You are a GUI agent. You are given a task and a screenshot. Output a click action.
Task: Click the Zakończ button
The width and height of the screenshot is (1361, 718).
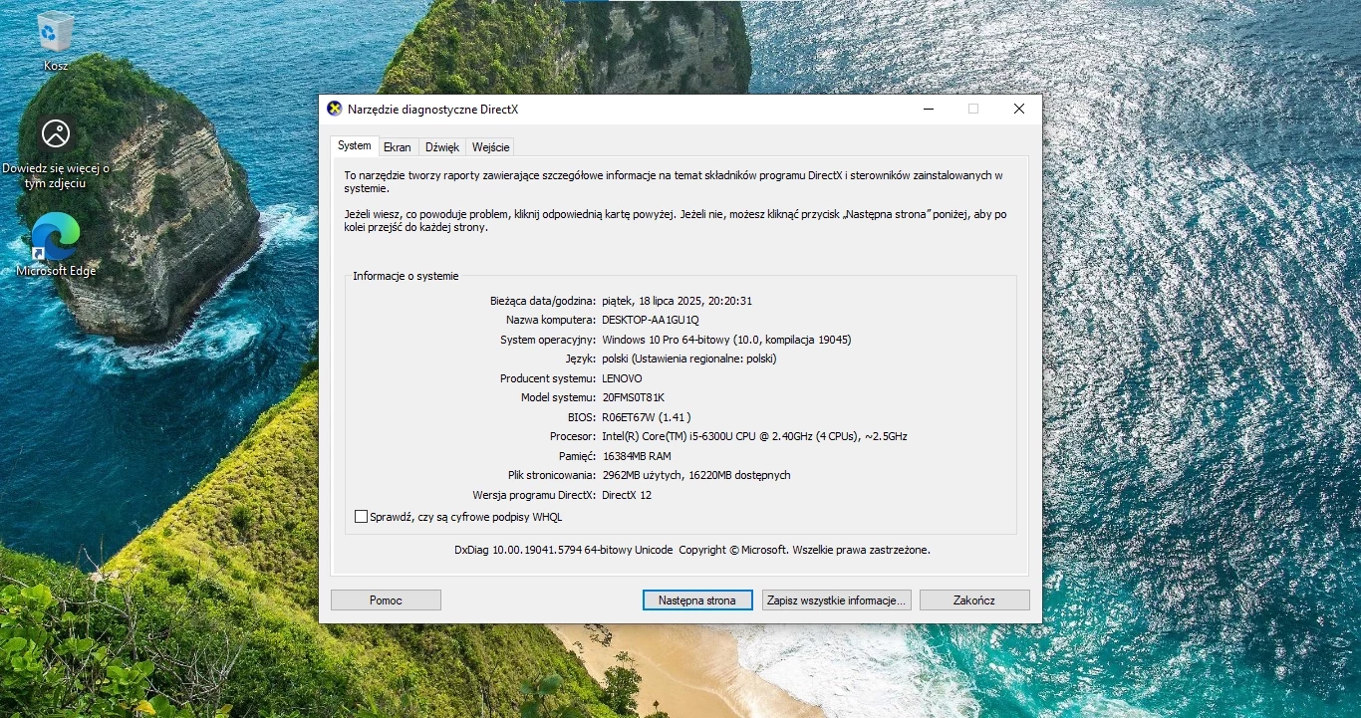(x=974, y=600)
